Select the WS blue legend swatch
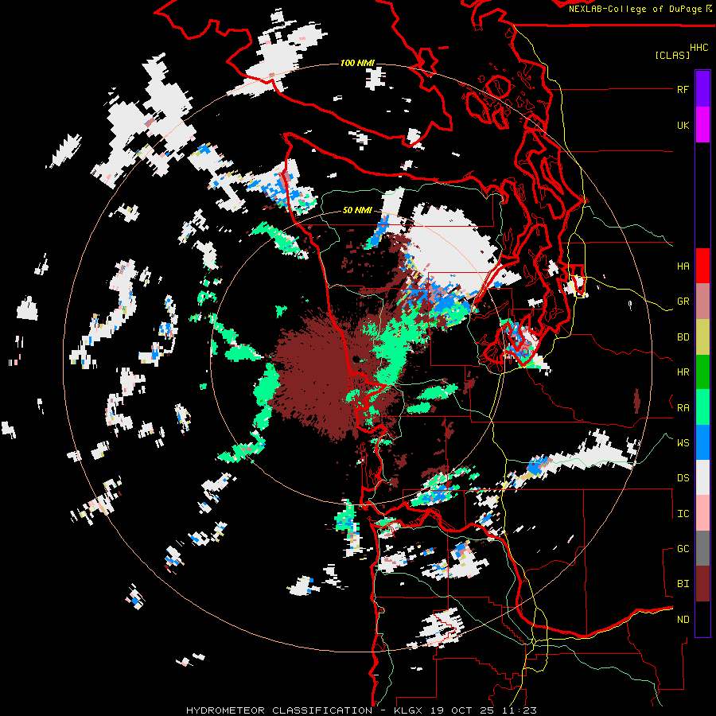The image size is (716, 716). point(702,442)
